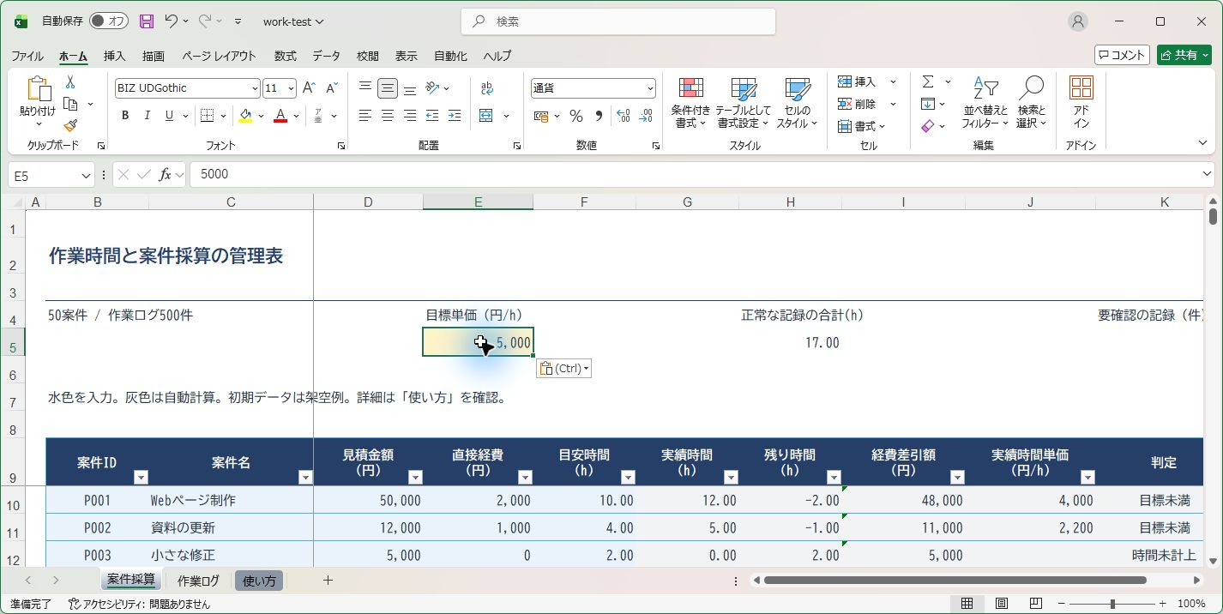This screenshot has width=1223, height=614.
Task: Expand the formula bar
Action: pos(1208,174)
